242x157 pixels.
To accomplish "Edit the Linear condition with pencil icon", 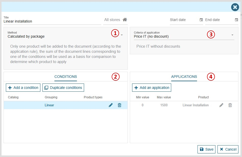I will click(111, 105).
